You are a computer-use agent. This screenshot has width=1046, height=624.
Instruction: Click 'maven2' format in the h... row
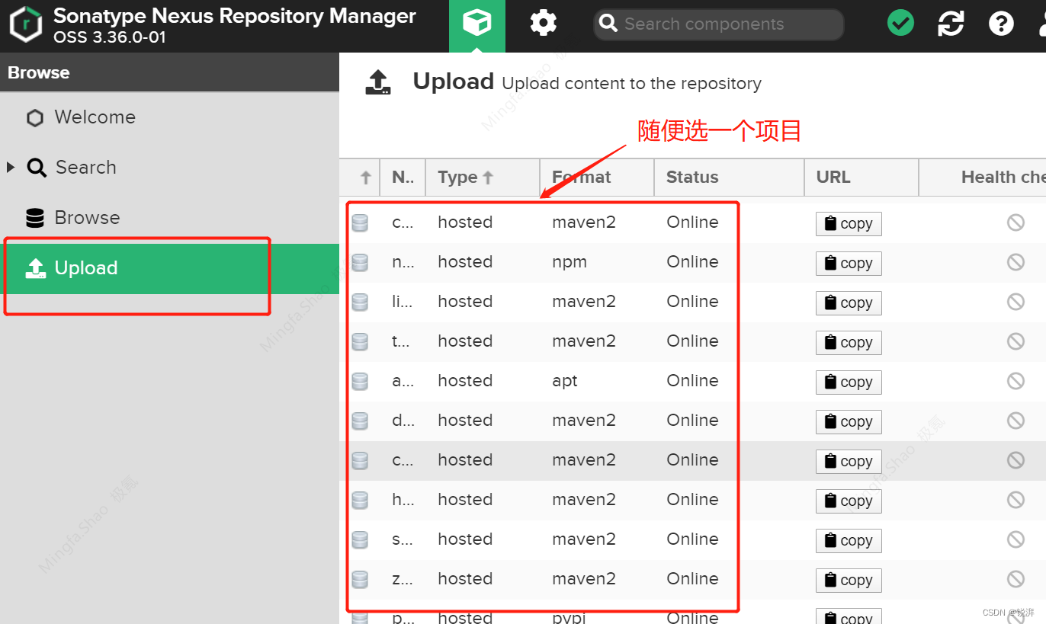pos(584,500)
